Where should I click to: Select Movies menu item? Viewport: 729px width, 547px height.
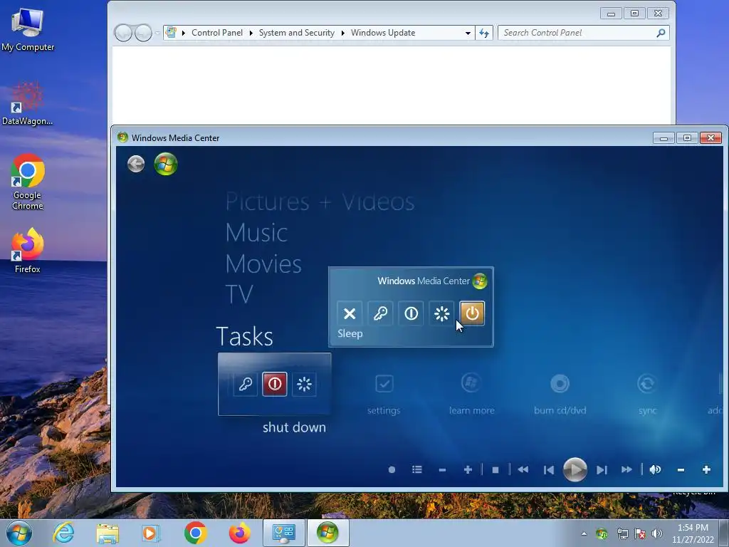pyautogui.click(x=263, y=264)
